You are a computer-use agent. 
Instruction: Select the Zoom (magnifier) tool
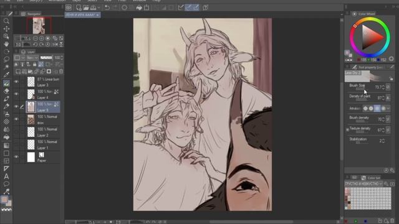click(6, 21)
